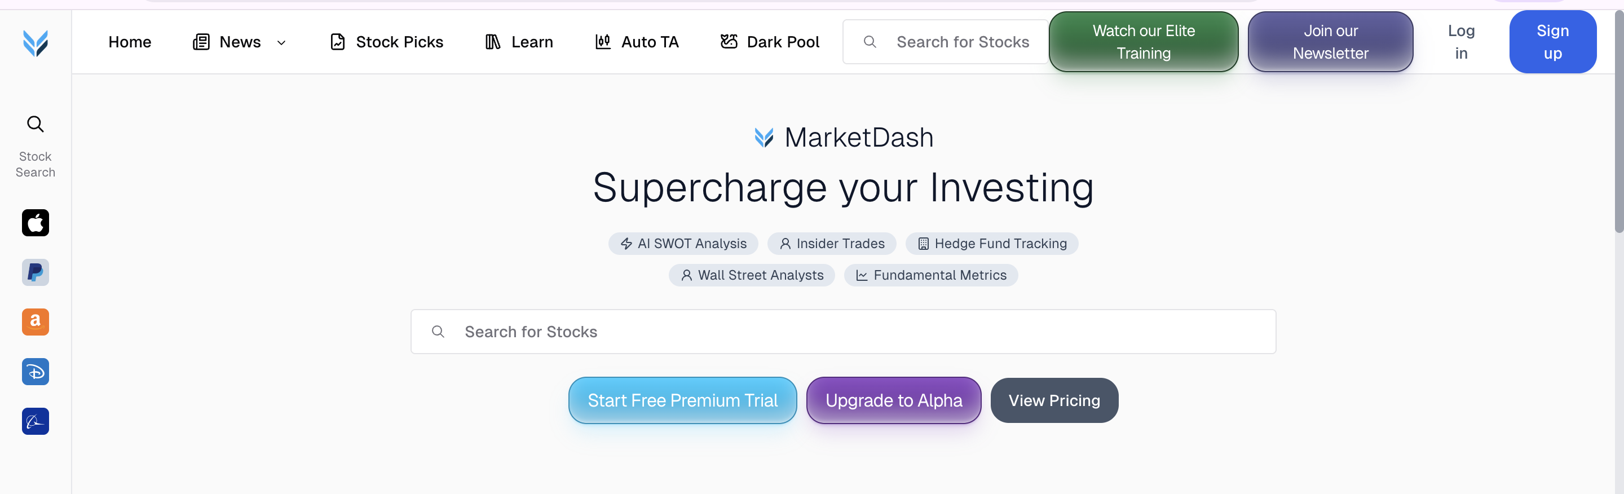Open the Learn section

[519, 42]
